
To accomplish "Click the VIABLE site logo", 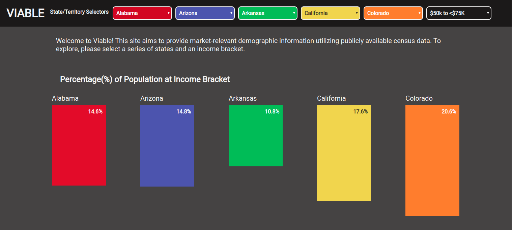I will [26, 13].
